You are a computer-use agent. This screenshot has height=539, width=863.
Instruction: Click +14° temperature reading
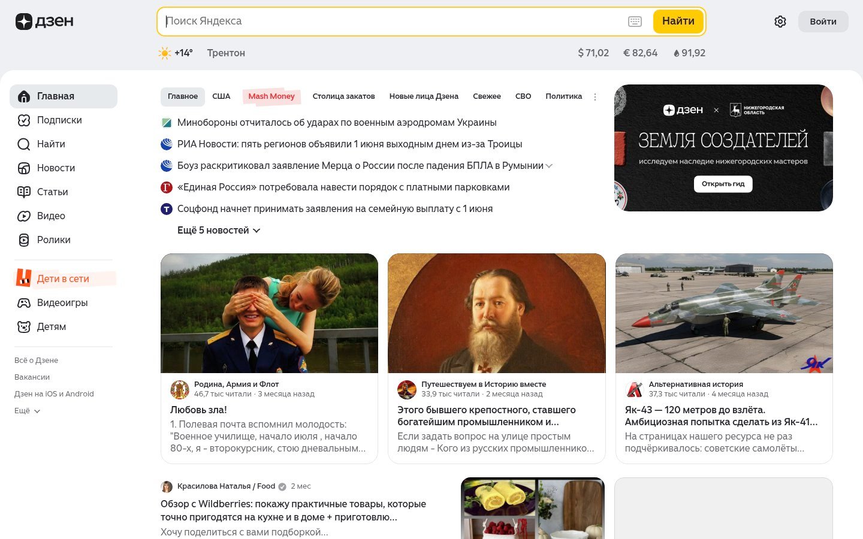click(183, 53)
